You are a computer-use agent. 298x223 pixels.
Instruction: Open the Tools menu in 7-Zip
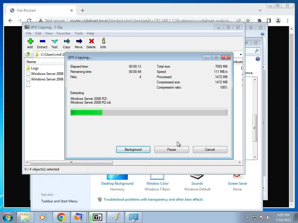(79, 33)
